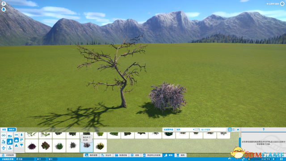The image size is (286, 161).
Task: Click the filter categories button
Action: click(x=168, y=129)
